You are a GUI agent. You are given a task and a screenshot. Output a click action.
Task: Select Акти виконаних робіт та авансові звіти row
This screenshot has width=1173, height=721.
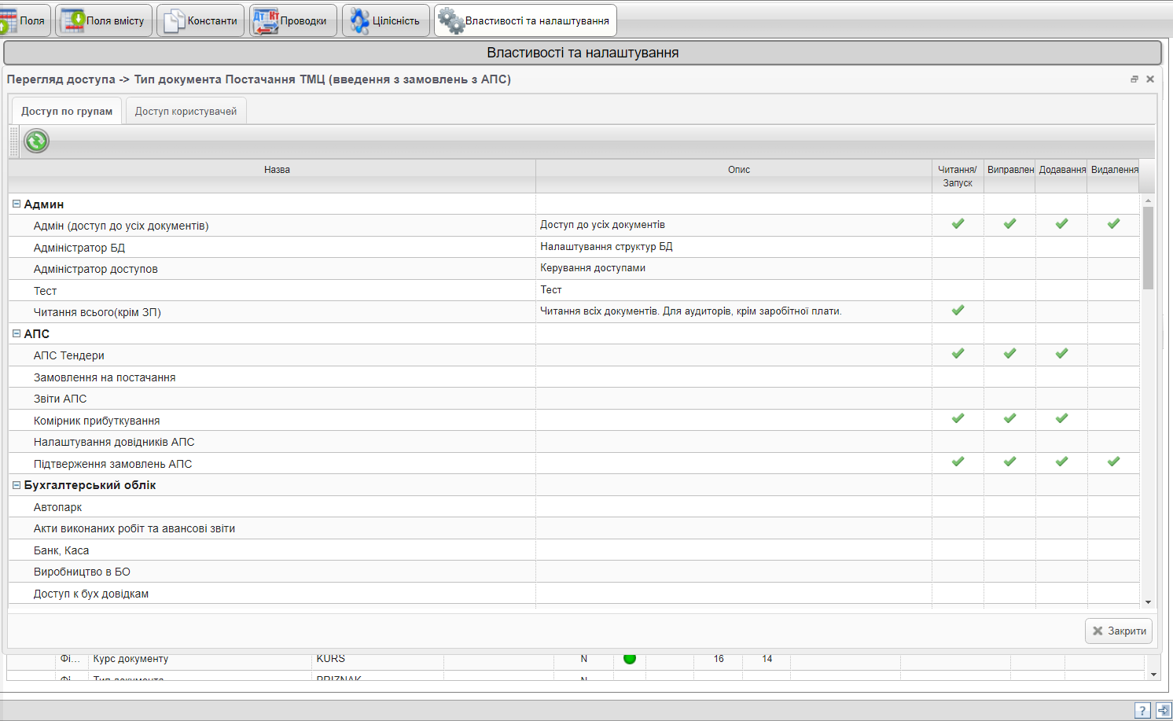(x=574, y=528)
